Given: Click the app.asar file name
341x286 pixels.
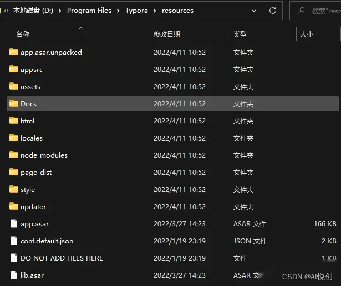Looking at the screenshot, I should click(34, 224).
